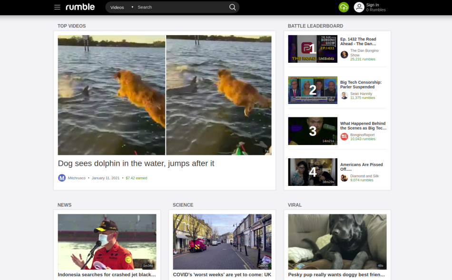This screenshot has width=452, height=280.
Task: Click The Dan Bongino Show avatar
Action: pos(344,54)
